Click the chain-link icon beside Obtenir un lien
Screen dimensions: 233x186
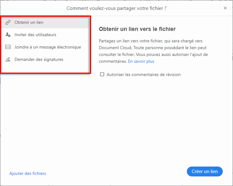click(8, 23)
